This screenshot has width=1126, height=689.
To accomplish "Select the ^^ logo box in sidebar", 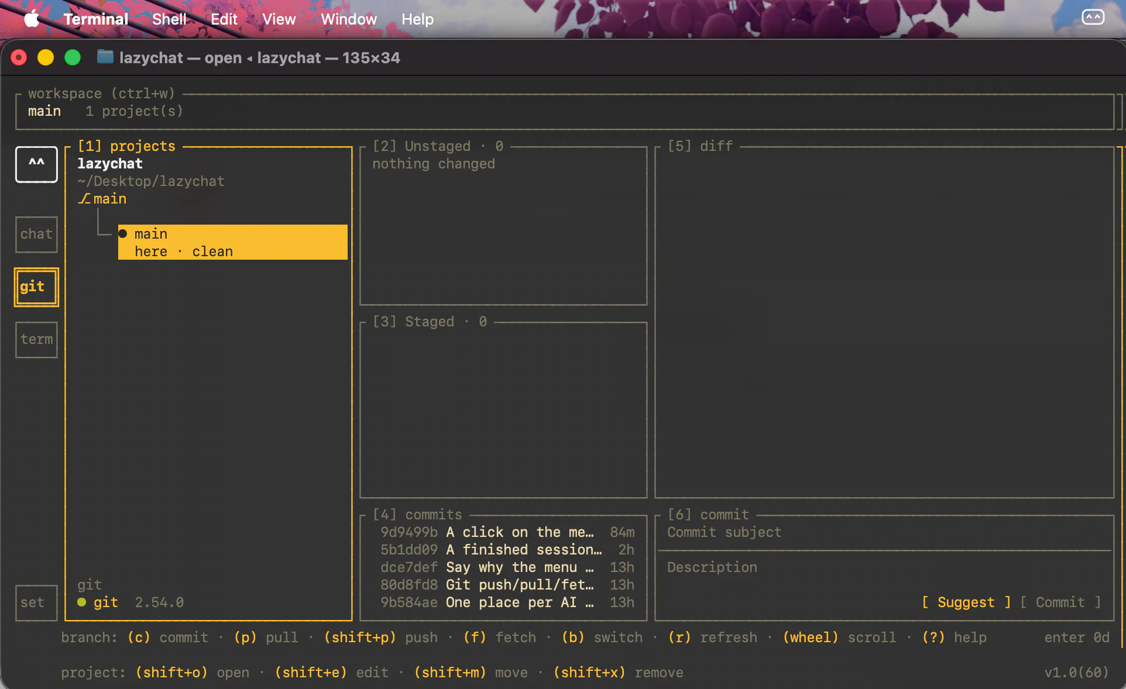I will [x=36, y=164].
